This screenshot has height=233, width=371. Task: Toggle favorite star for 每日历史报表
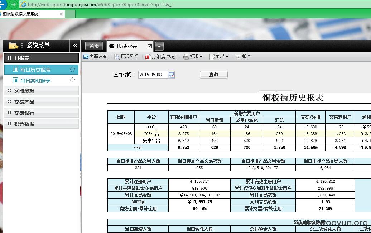(72, 70)
